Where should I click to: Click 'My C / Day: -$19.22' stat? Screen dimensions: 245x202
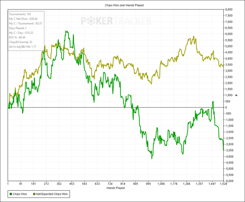[21, 33]
